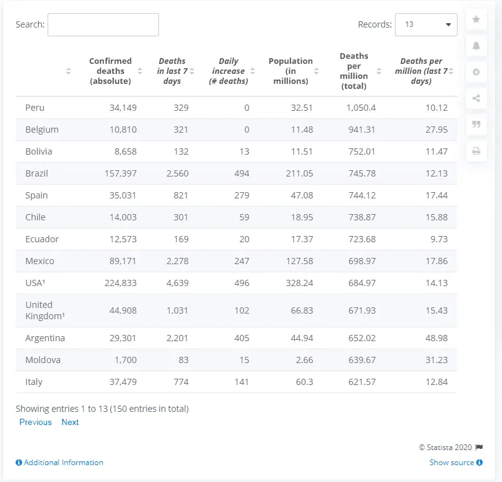Viewport: 502px width, 482px height.
Task: Click the bell notification icon
Action: 476,46
